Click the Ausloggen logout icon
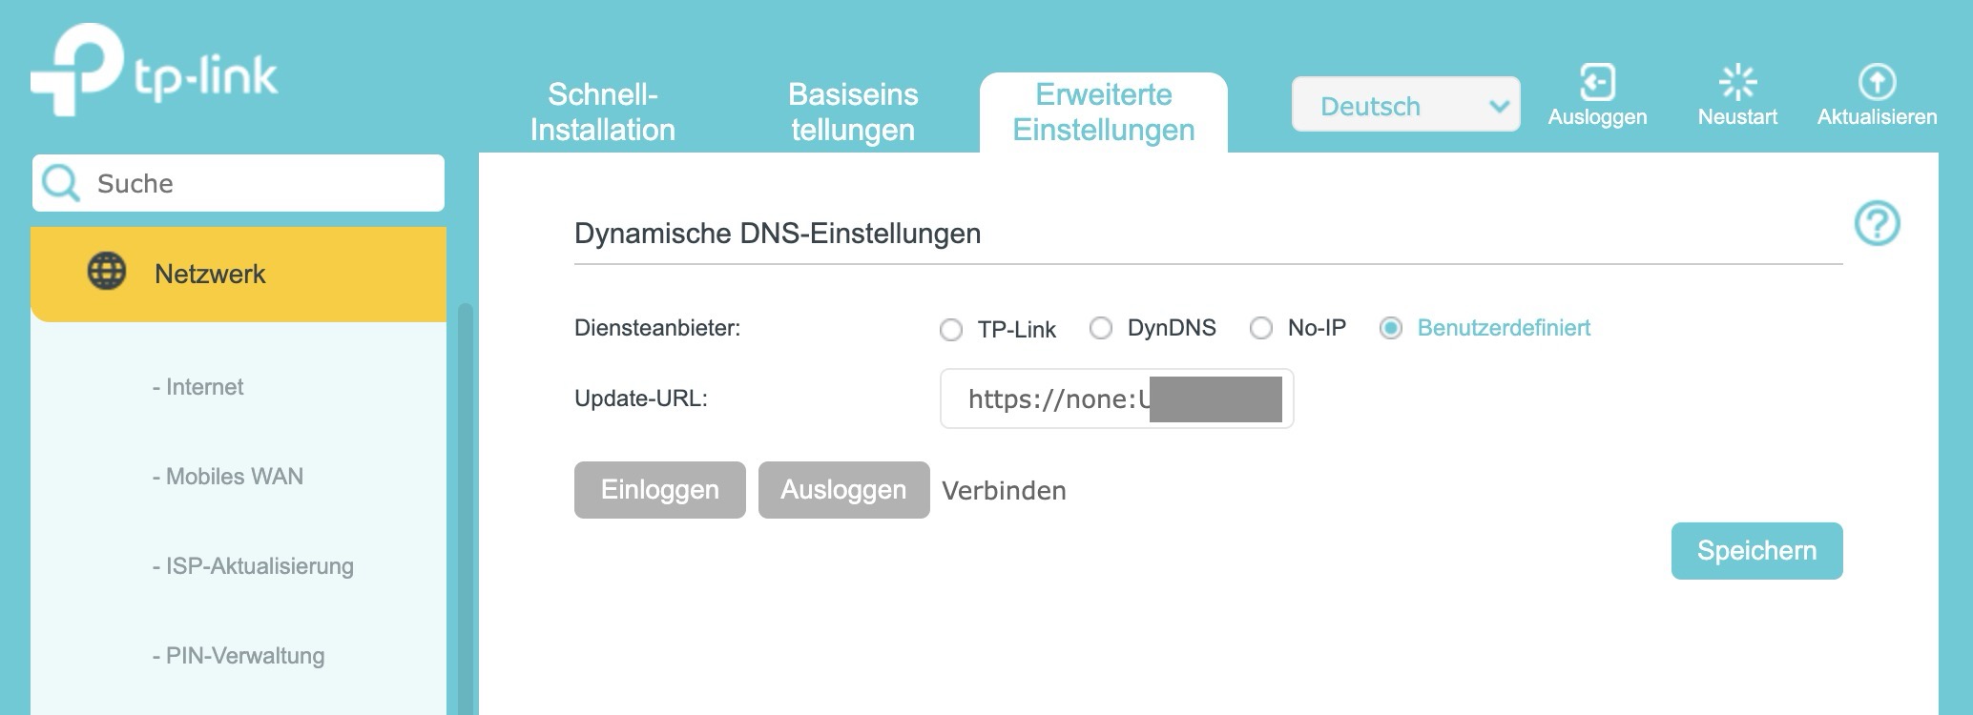Viewport: 1973px width, 715px height. pyautogui.click(x=1597, y=83)
